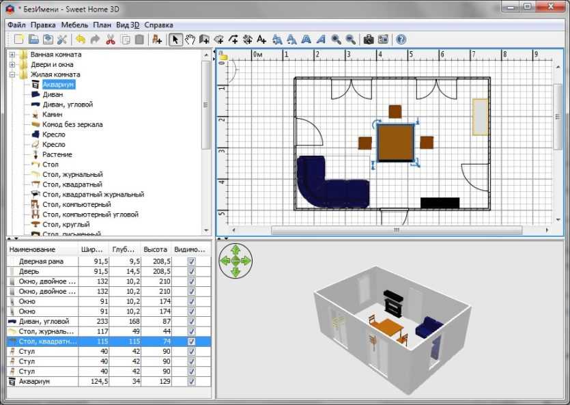Click the plan horizontal scrollbar
The image size is (570, 405).
[x=397, y=230]
